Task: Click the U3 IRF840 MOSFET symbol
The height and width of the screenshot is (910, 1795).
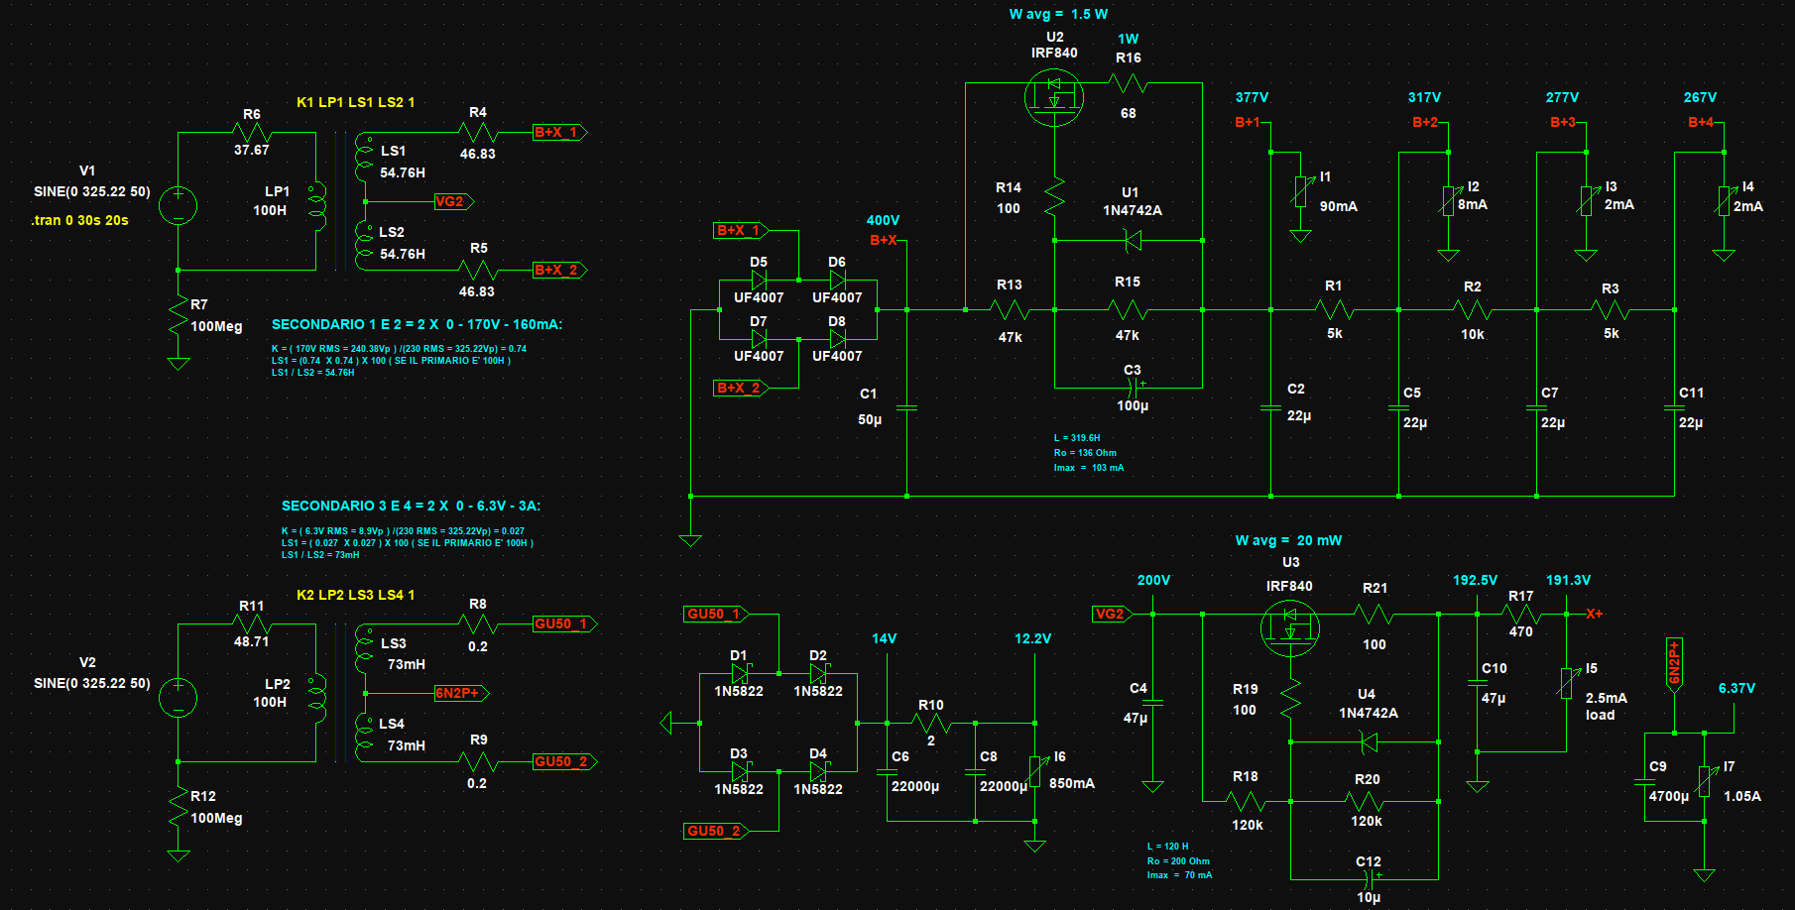Action: point(1289,627)
